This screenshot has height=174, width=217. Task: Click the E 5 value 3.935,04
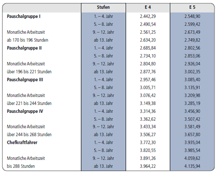click(x=192, y=142)
